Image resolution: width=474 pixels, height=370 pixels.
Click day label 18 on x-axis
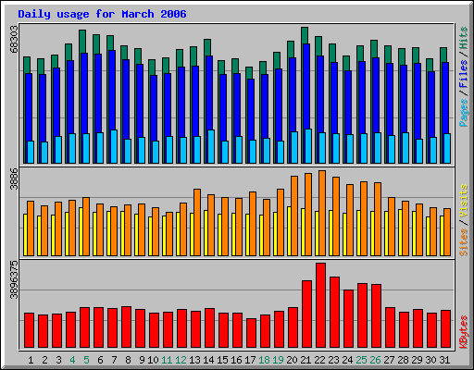(264, 360)
